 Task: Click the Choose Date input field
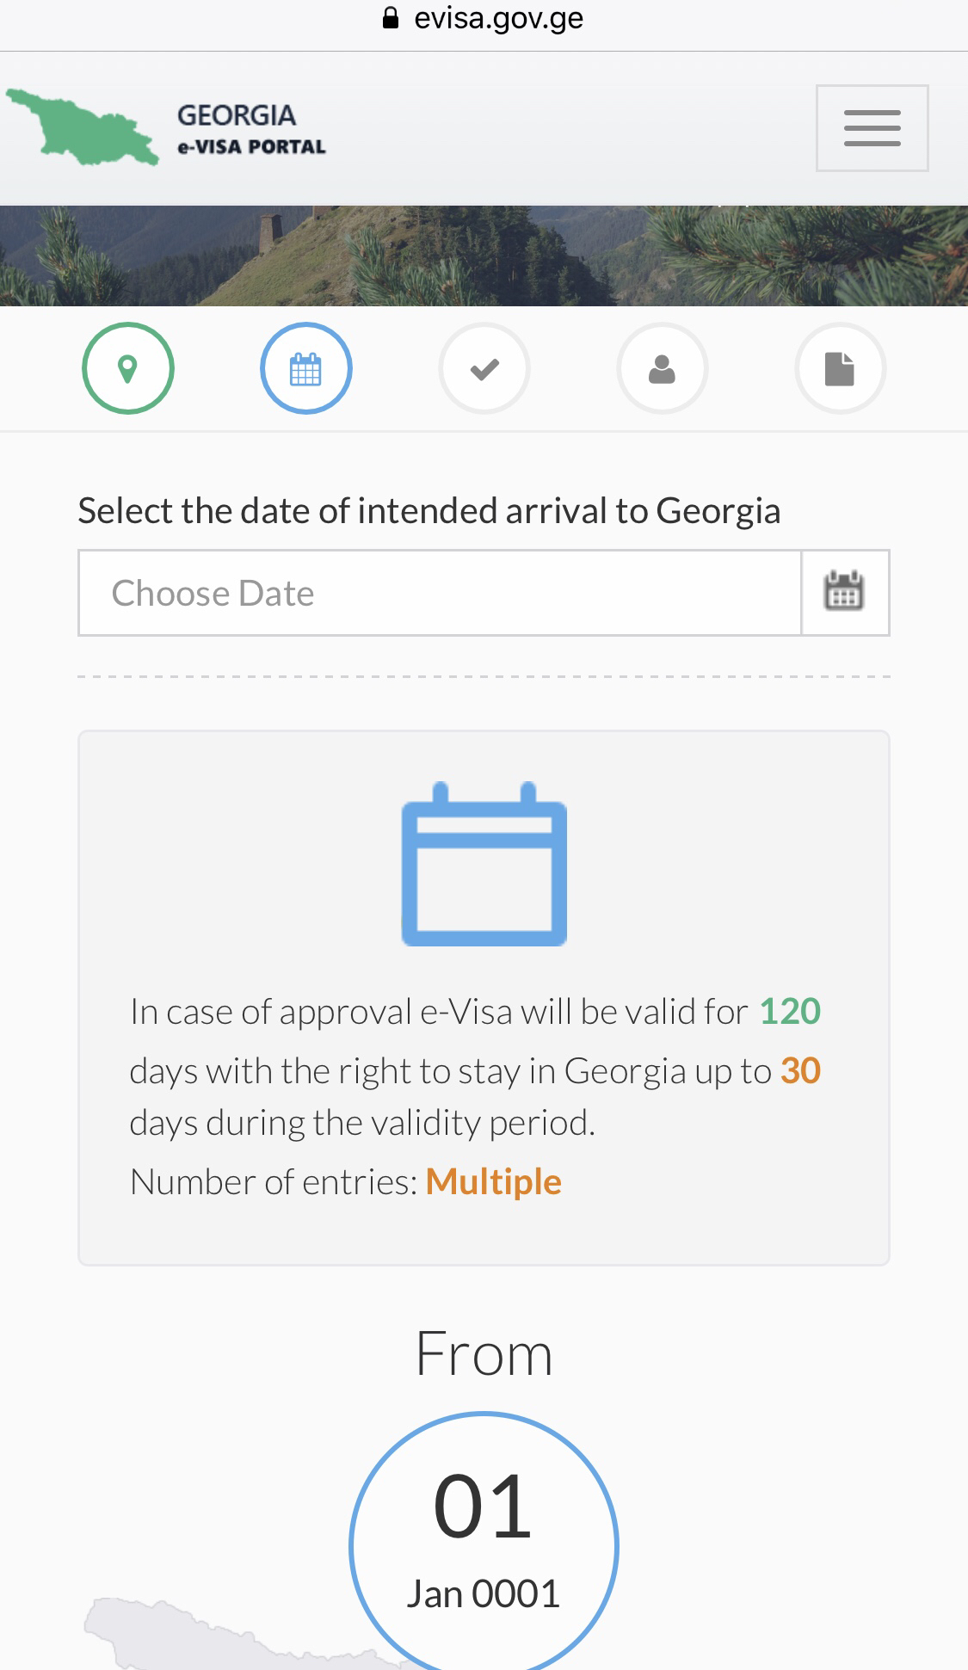click(x=439, y=593)
